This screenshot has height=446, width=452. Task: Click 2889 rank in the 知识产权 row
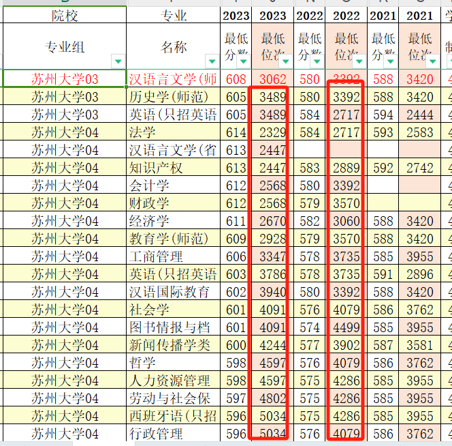[x=346, y=168]
